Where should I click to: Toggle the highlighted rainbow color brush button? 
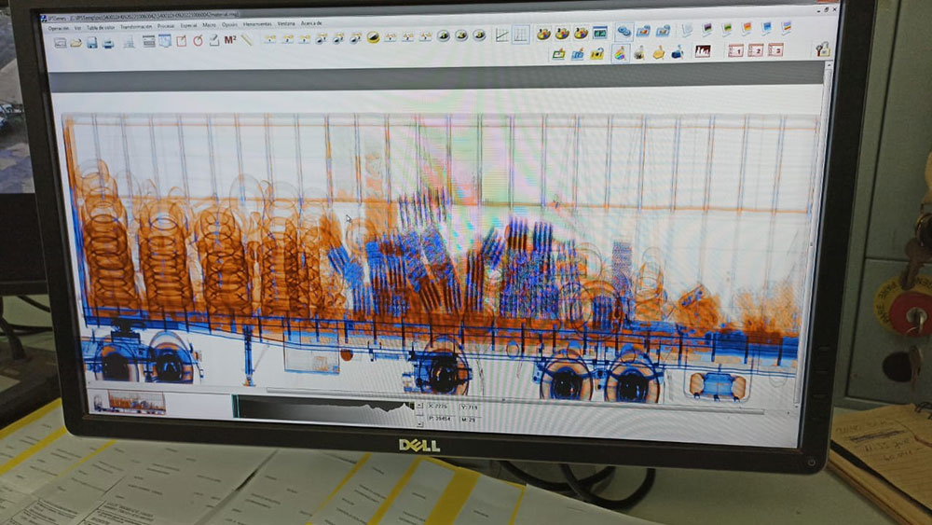[620, 53]
